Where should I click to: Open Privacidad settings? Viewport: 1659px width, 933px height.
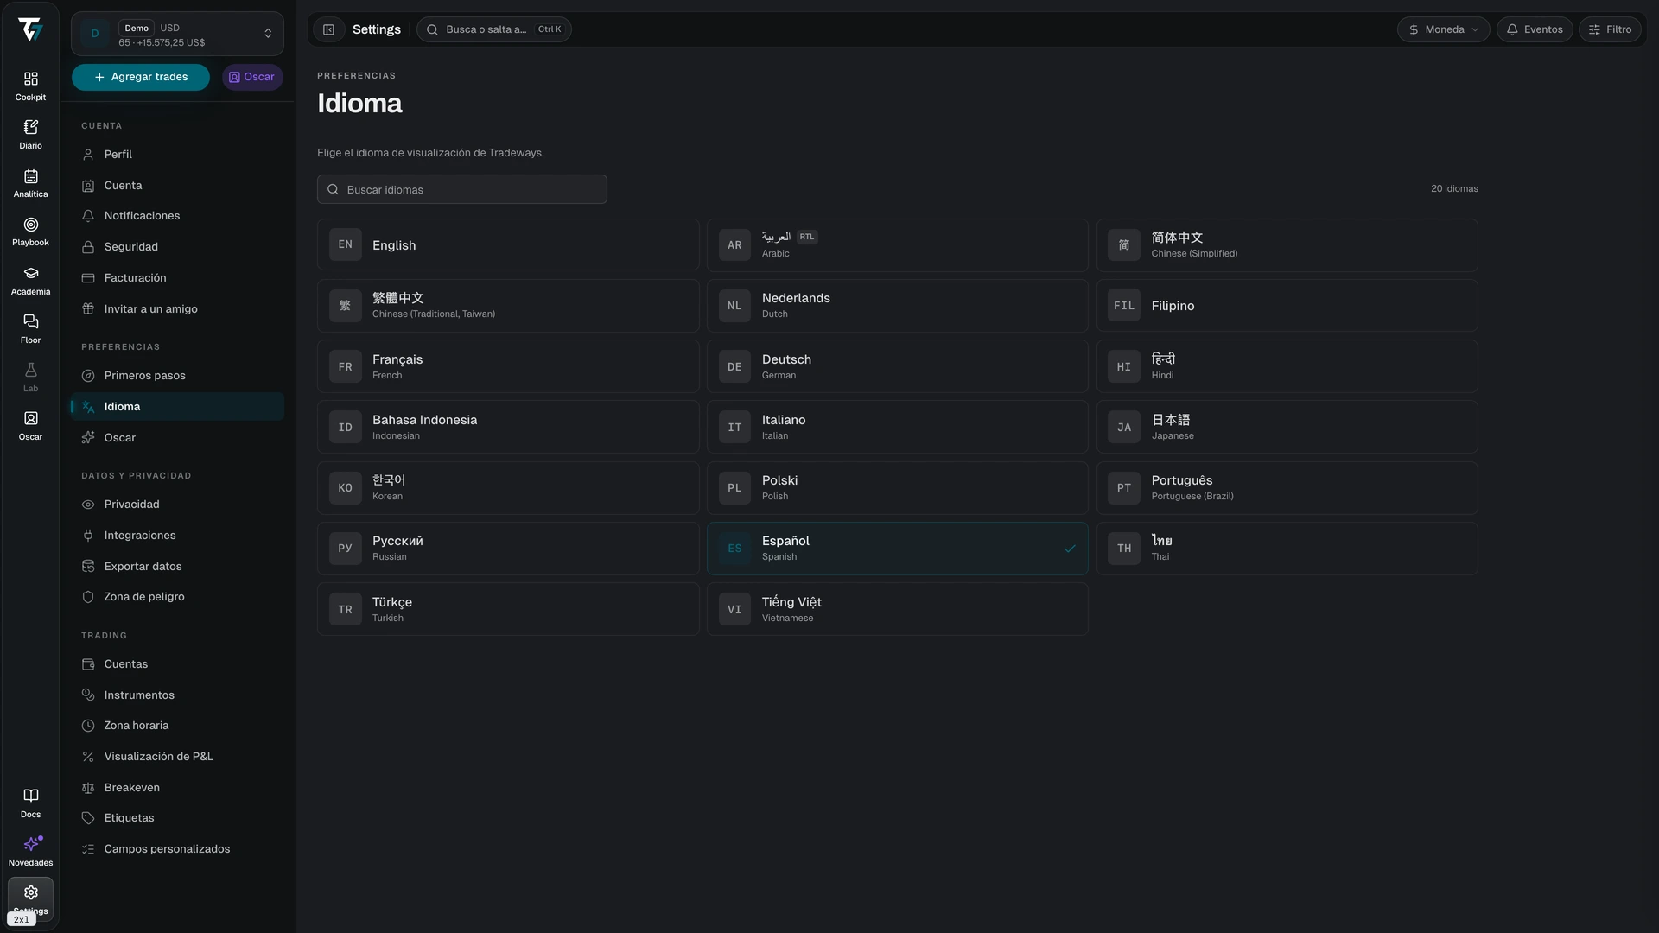tap(177, 505)
